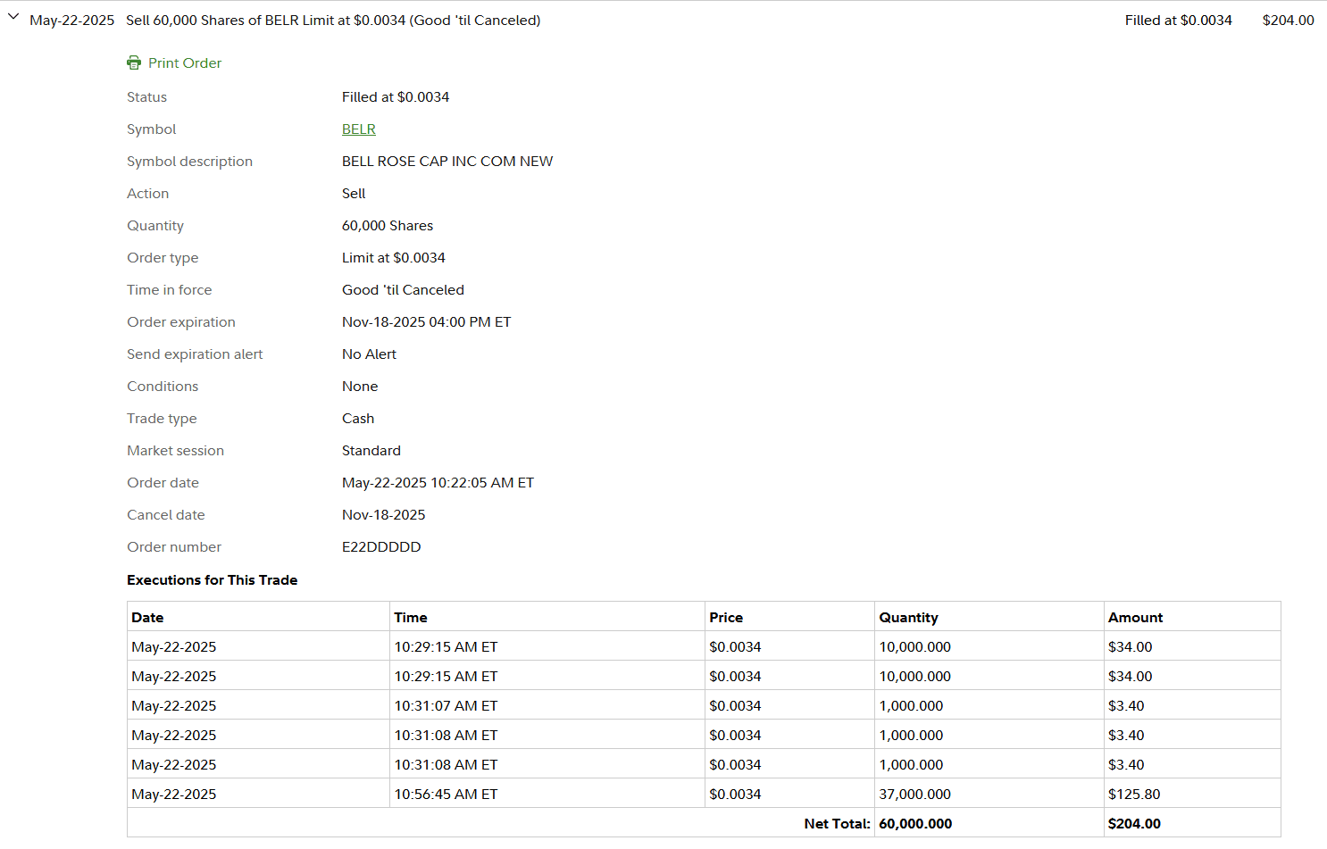Viewport: 1327px width, 849px height.
Task: Collapse the May-22-2025 order details chevron
Action: [x=13, y=17]
